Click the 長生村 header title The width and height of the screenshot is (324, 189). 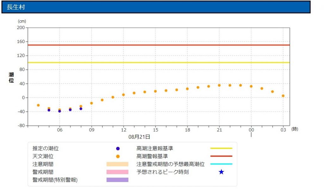coord(16,7)
